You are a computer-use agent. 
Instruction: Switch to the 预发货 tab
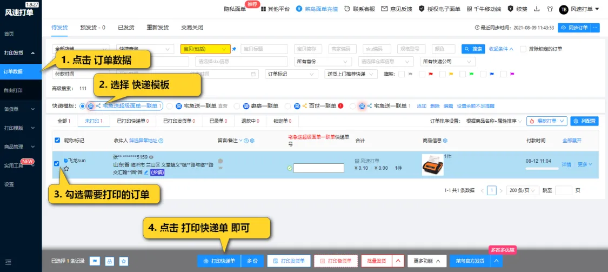92,28
